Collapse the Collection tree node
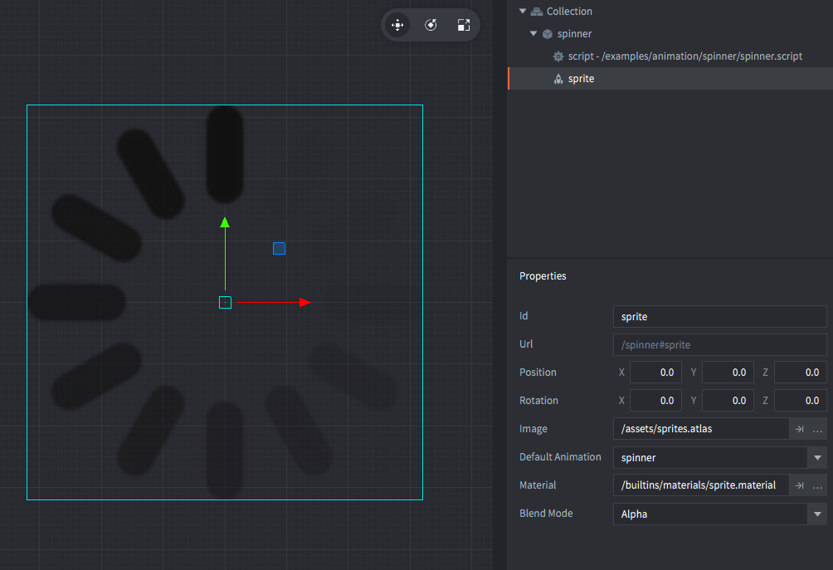This screenshot has height=570, width=833. (523, 12)
